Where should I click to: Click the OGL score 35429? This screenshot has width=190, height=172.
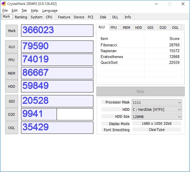pos(57,128)
